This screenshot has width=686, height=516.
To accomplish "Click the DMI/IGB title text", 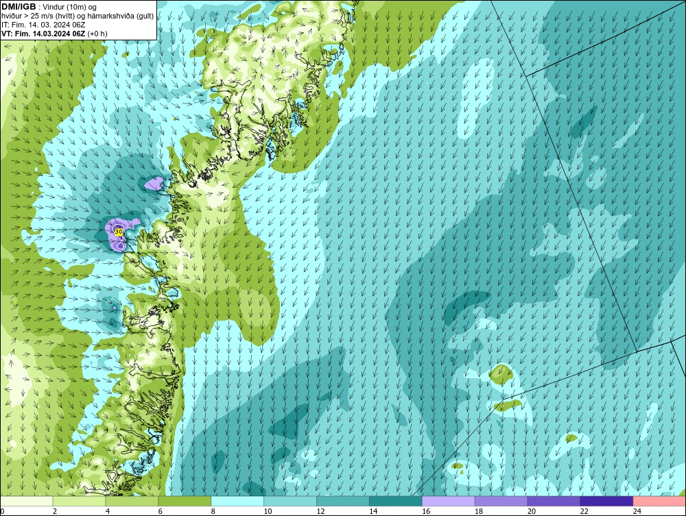I will click(19, 7).
